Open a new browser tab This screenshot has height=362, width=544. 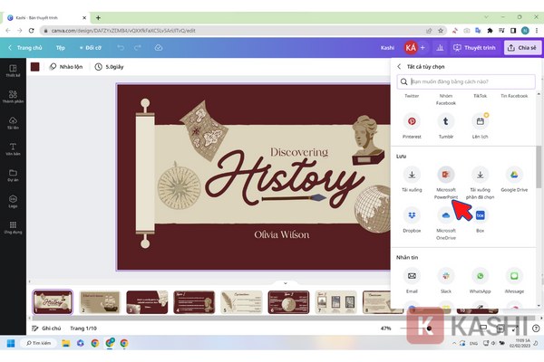98,17
